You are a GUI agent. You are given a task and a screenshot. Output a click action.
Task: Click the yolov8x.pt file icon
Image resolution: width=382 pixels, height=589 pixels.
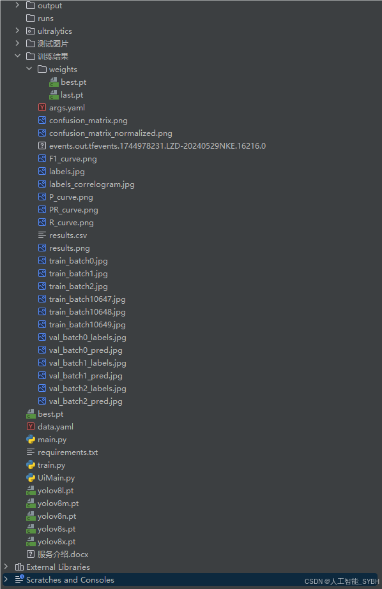[x=31, y=541]
